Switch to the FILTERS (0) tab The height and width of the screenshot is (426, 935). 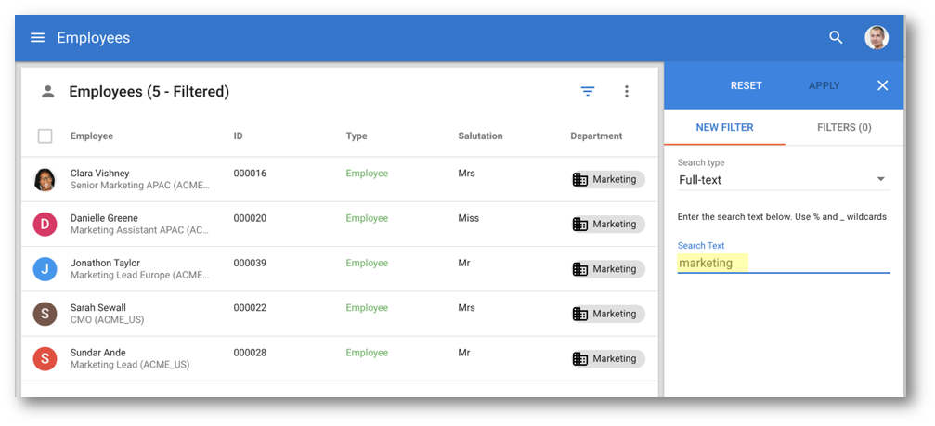[x=844, y=127]
